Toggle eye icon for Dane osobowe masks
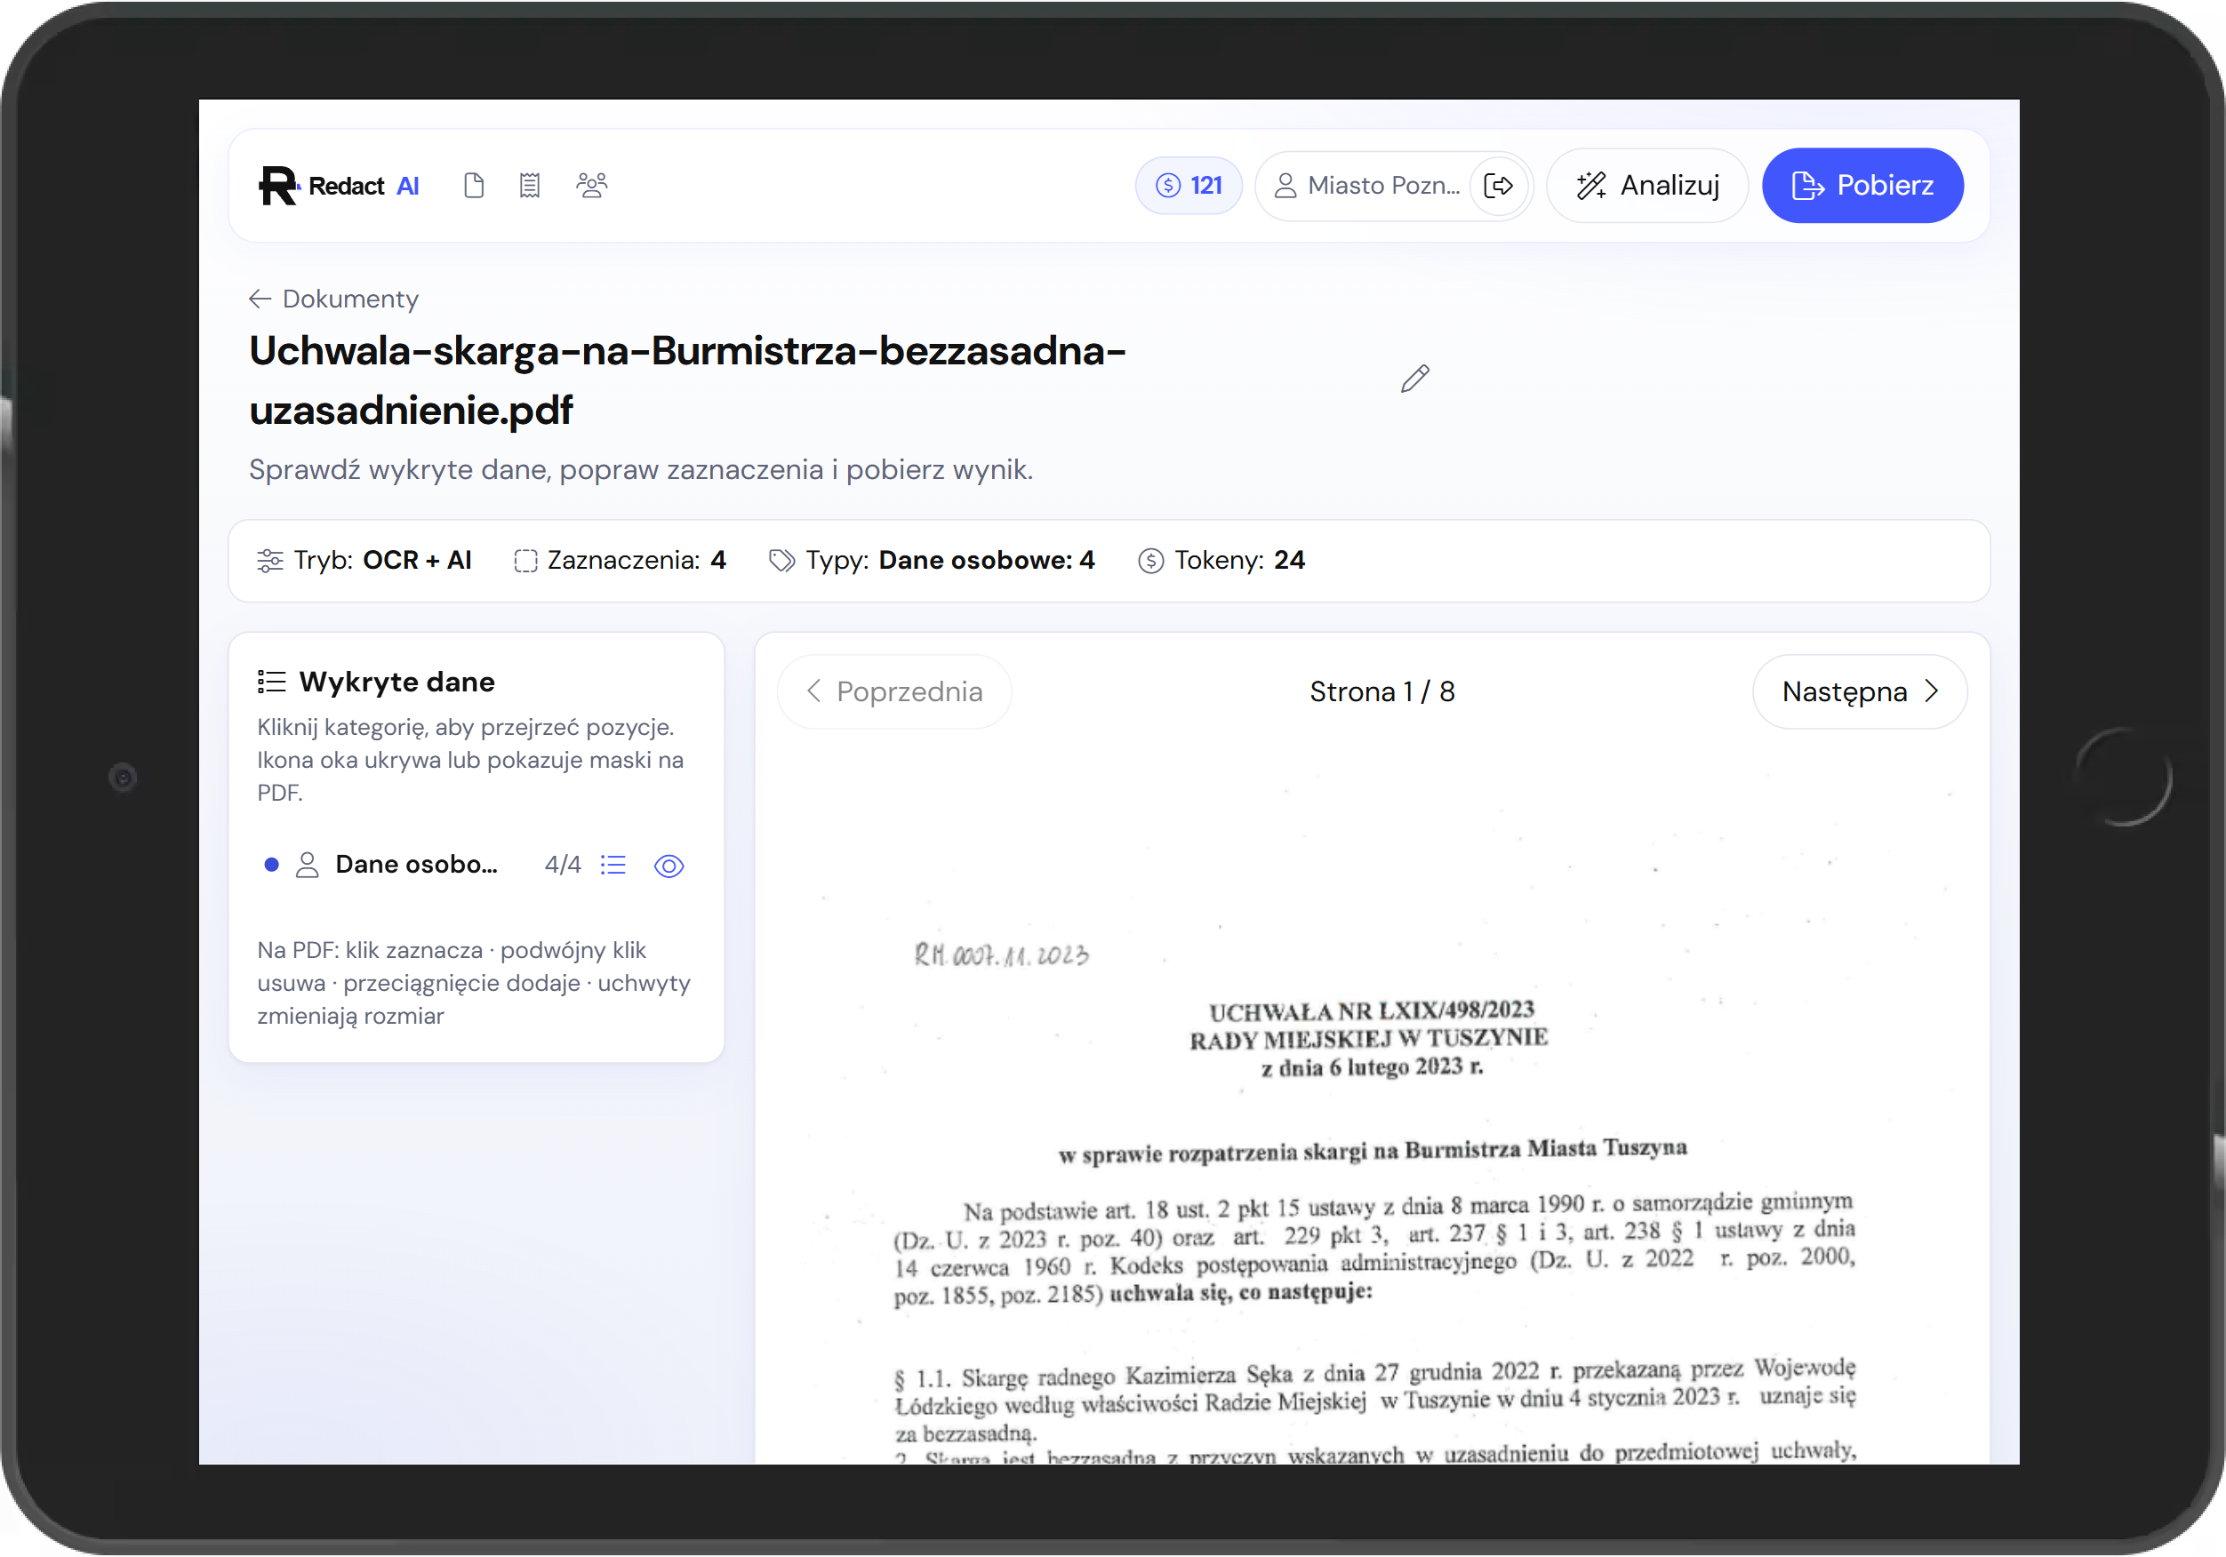 669,866
